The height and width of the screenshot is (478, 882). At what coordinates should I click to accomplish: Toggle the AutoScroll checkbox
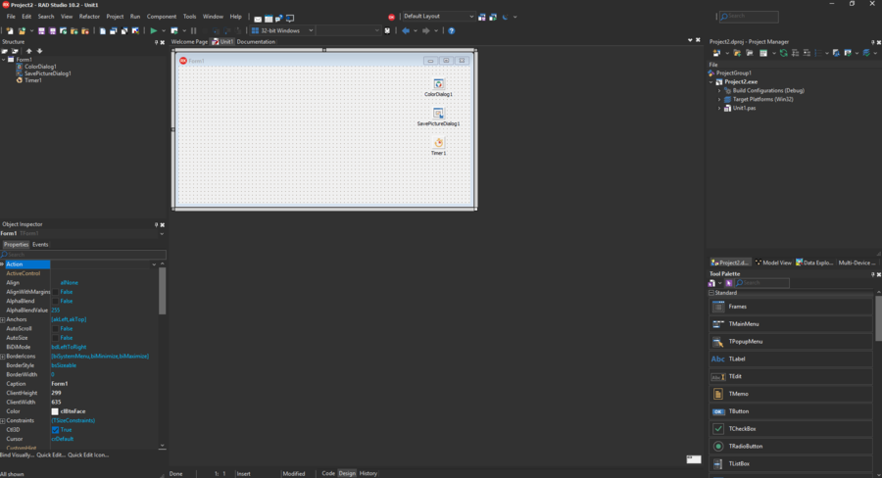[x=55, y=328]
